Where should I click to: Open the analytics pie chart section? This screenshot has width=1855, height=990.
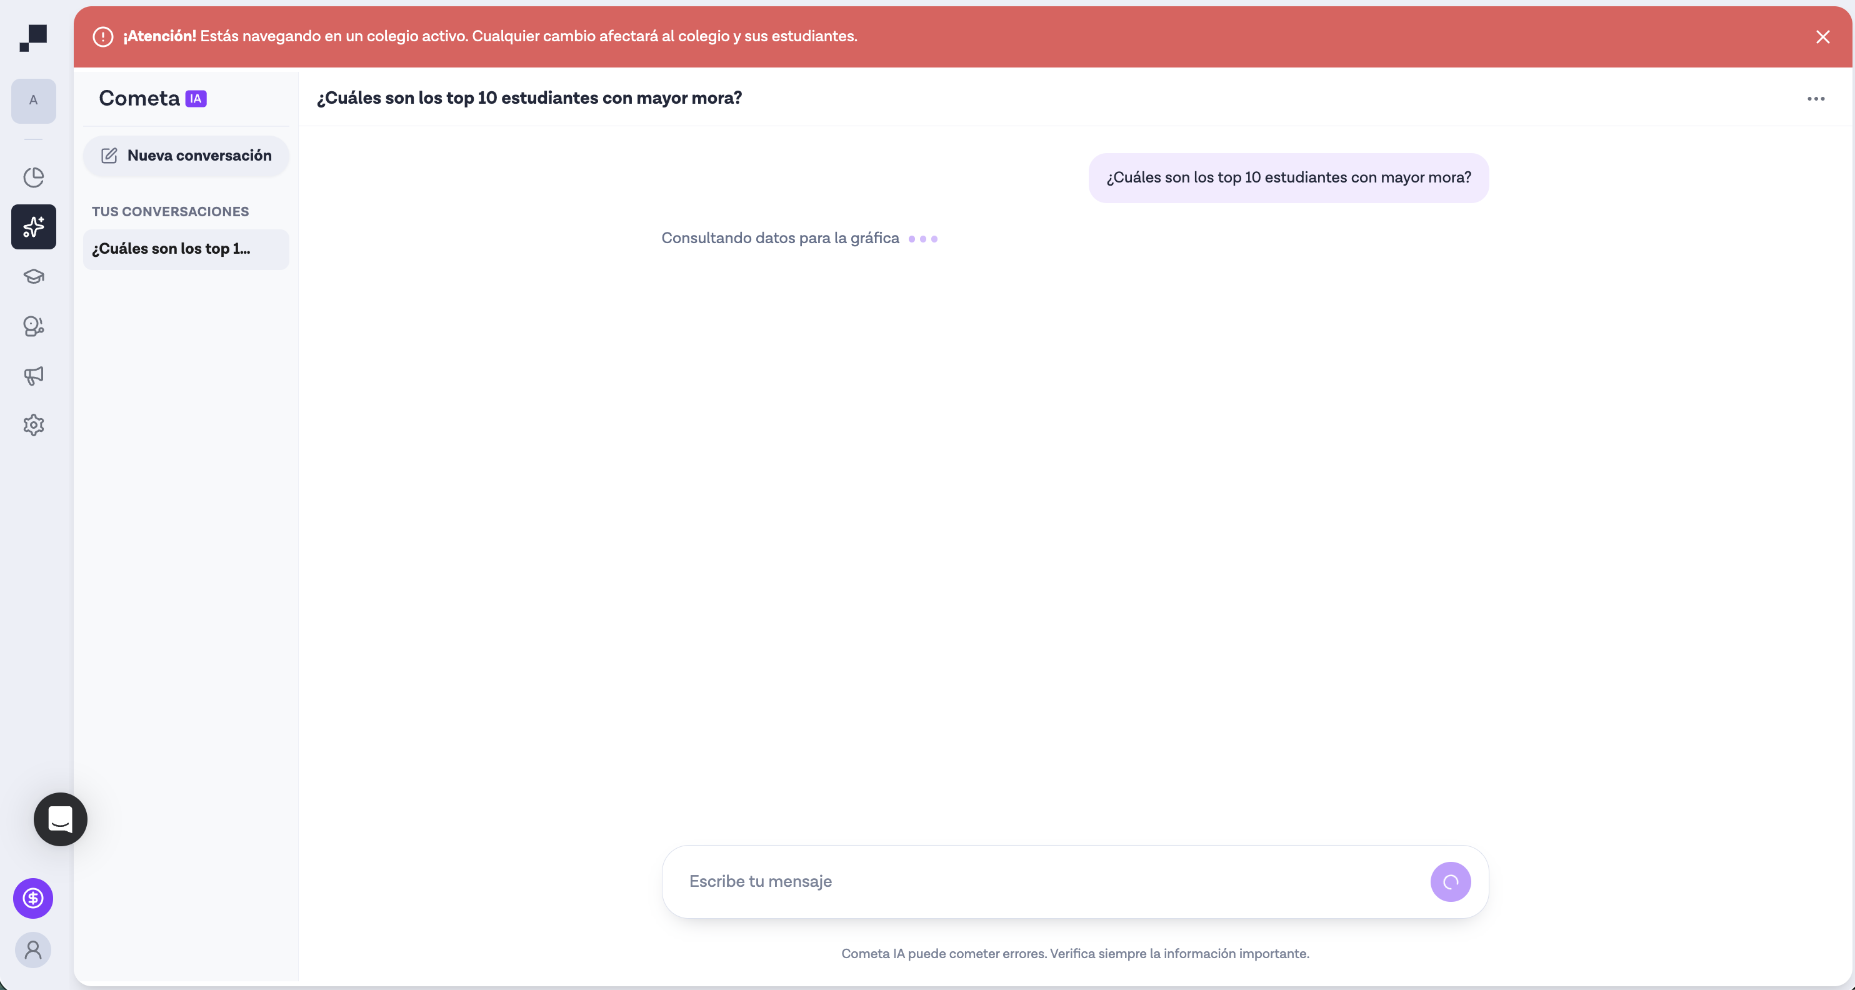point(33,177)
